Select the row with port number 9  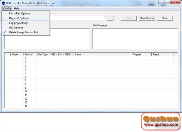[91, 88]
